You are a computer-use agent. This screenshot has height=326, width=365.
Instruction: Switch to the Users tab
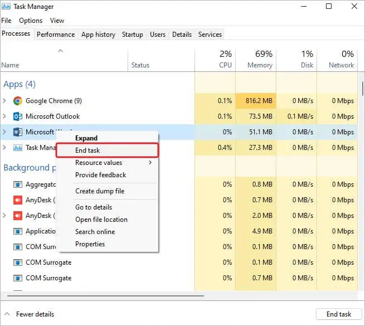pos(158,35)
